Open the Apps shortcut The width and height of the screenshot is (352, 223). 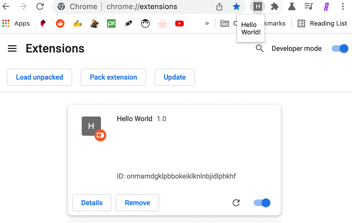[x=16, y=23]
